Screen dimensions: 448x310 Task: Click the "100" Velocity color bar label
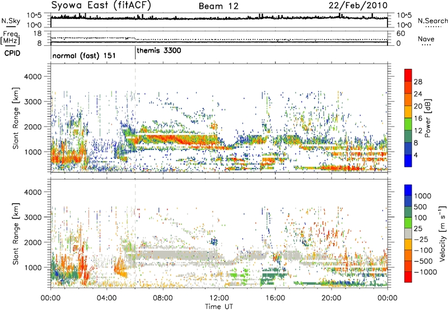point(422,218)
